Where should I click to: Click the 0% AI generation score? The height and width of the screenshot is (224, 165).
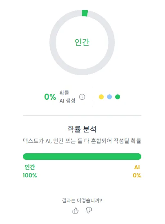(50, 97)
